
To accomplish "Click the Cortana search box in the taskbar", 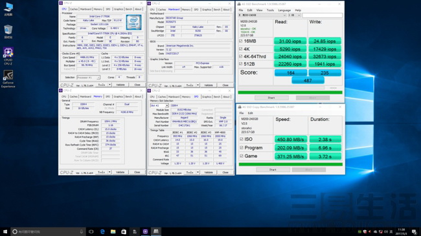I will (x=48, y=231).
